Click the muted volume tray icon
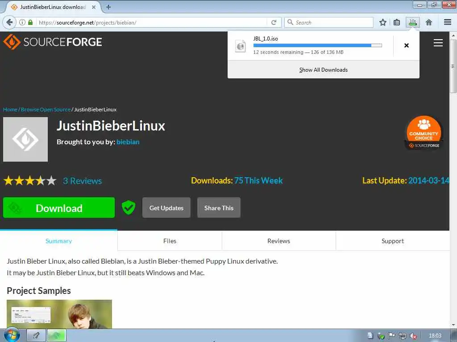 point(413,336)
